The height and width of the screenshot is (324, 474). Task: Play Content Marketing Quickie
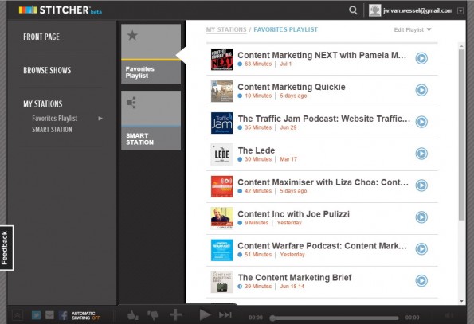coord(421,90)
